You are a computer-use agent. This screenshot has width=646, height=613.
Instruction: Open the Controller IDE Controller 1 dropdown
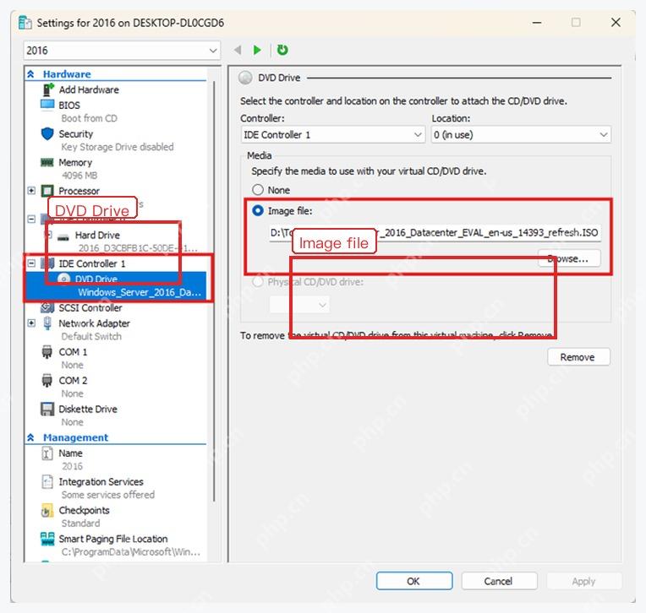point(333,135)
